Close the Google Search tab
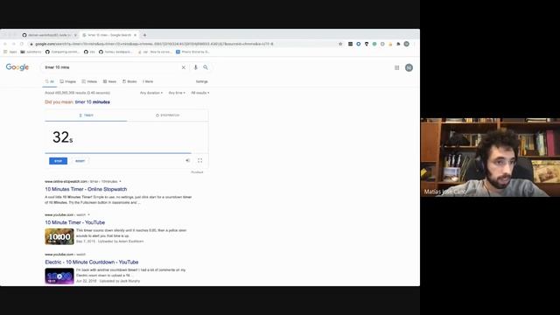 (x=135, y=35)
